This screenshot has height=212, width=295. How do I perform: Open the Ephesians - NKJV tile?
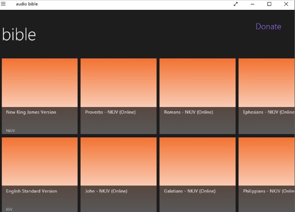click(x=266, y=96)
